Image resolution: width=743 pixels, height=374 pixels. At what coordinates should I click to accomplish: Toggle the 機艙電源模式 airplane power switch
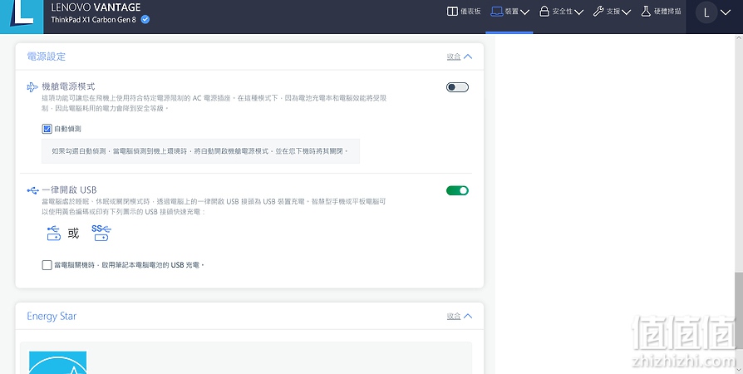pyautogui.click(x=457, y=87)
